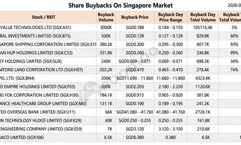
Task: Click the Empire Holdings SGX:F03 stock name
Action: (x=37, y=87)
